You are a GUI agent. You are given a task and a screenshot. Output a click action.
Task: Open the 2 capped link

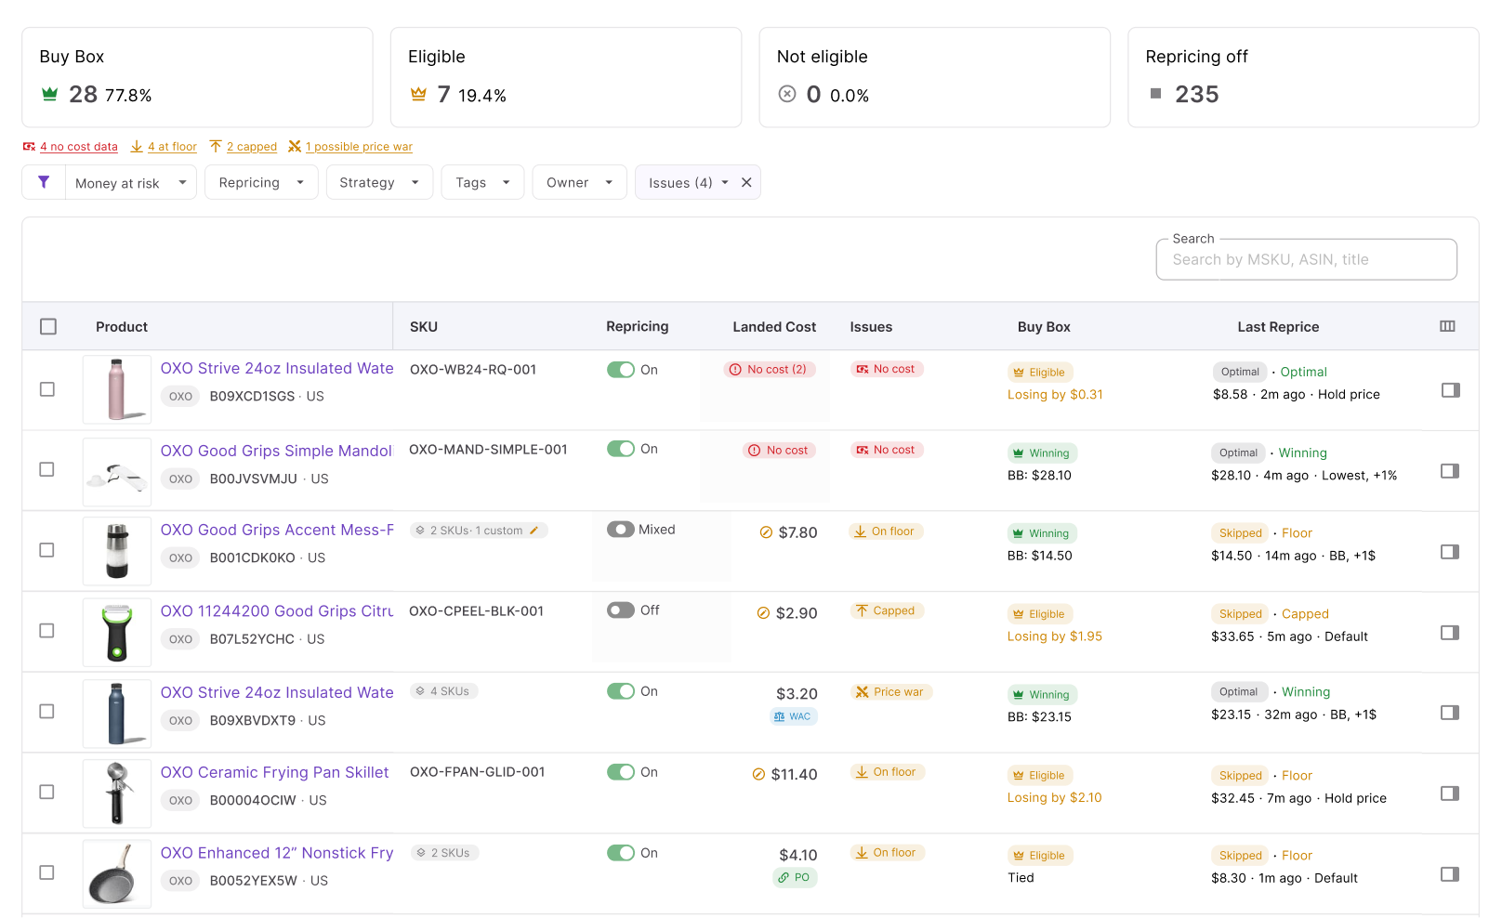[x=252, y=147]
